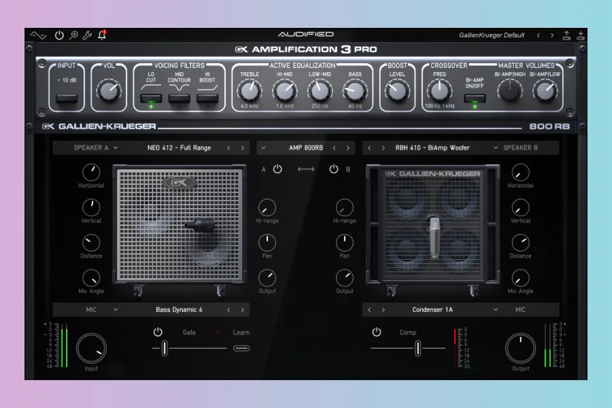Click the A/B link double-arrow icon
The width and height of the screenshot is (612, 408).
tap(306, 169)
